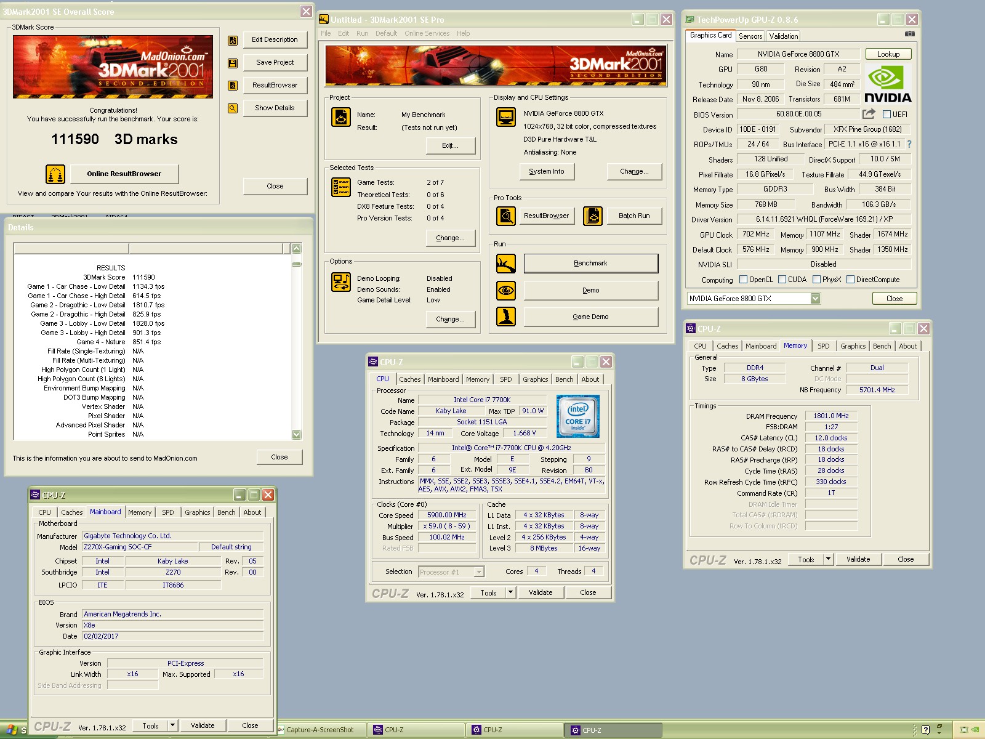Toggle the PhysX checkbox
Image resolution: width=985 pixels, height=739 pixels.
(x=816, y=280)
